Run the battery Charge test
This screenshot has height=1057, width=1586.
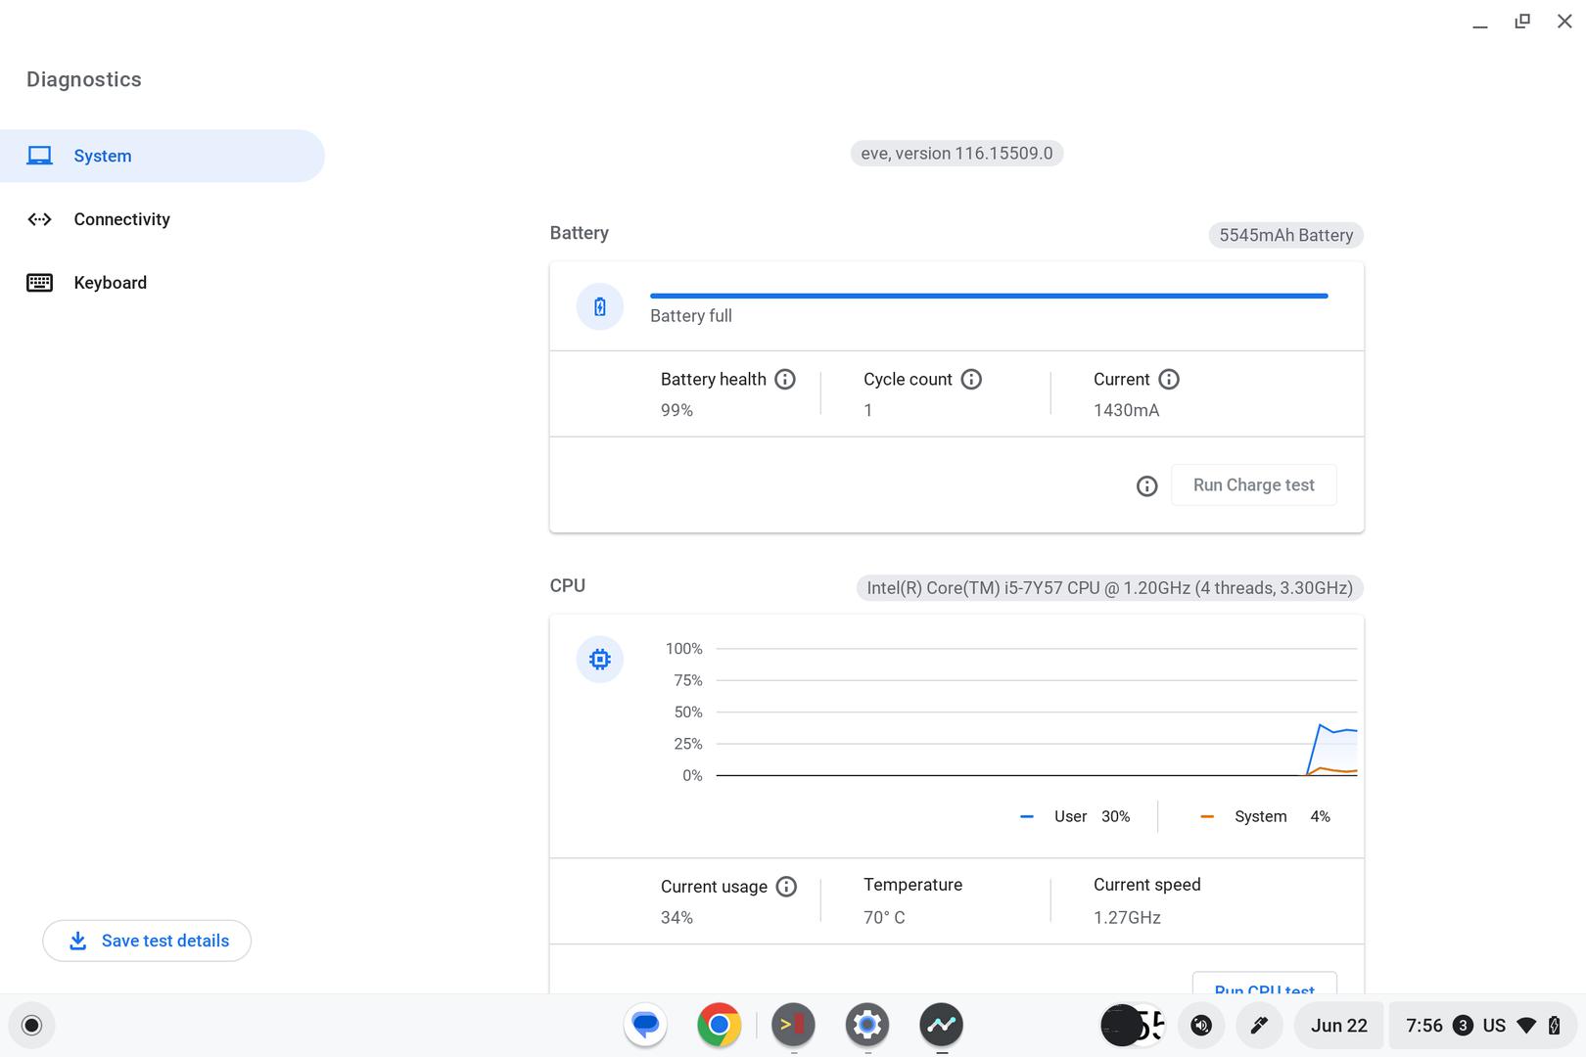pyautogui.click(x=1254, y=485)
